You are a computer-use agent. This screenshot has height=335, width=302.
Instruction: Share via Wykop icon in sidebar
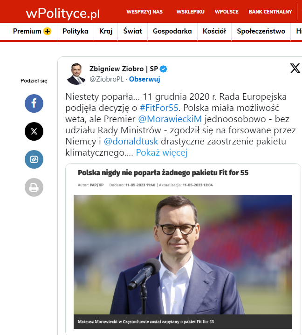[34, 159]
